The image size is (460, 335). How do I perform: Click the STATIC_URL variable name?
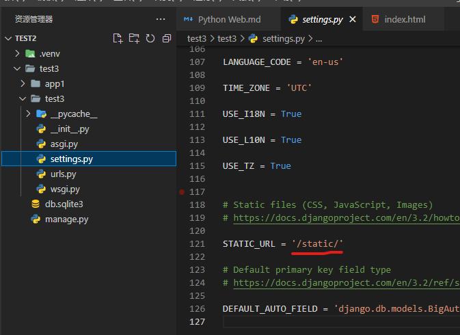point(249,244)
